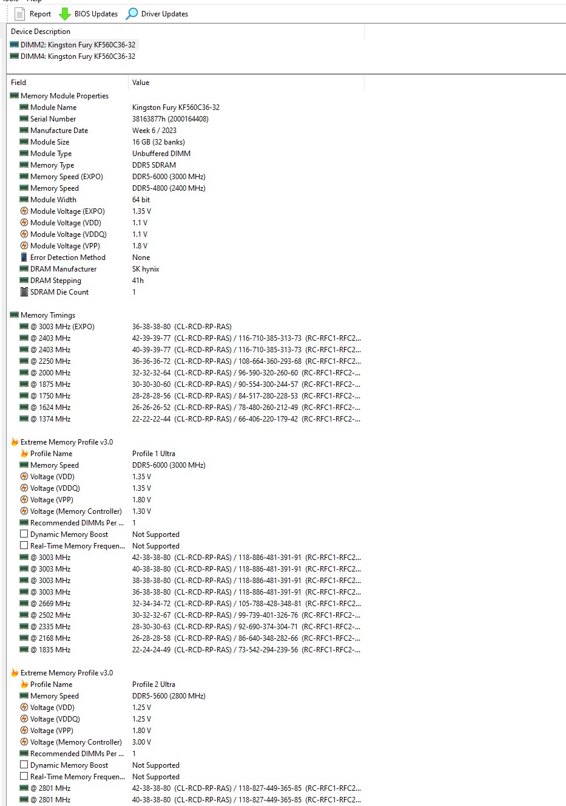Click the 3.00 V memory controller voltage
566x806 pixels.
142,742
